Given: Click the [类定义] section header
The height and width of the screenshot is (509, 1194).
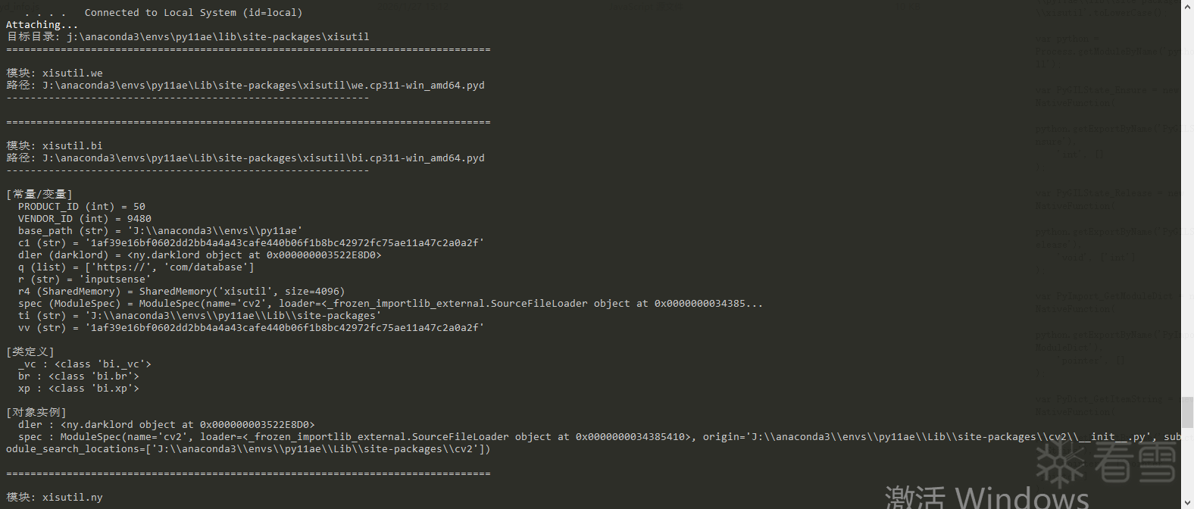Looking at the screenshot, I should pos(30,352).
